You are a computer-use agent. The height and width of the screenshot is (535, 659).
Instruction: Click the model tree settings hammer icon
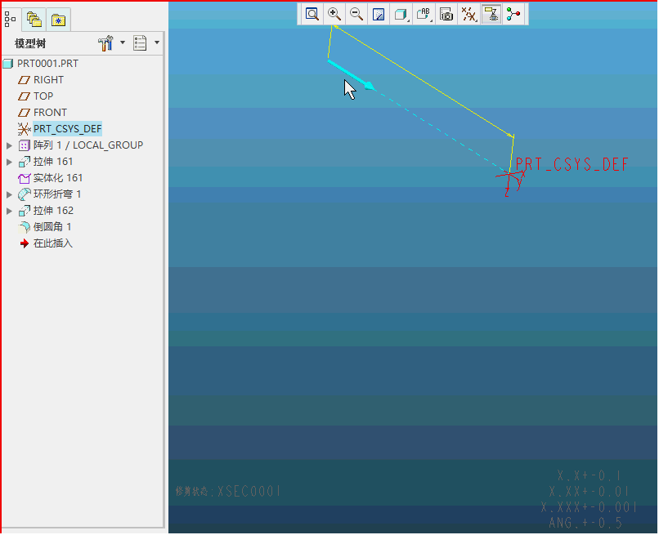tap(105, 42)
